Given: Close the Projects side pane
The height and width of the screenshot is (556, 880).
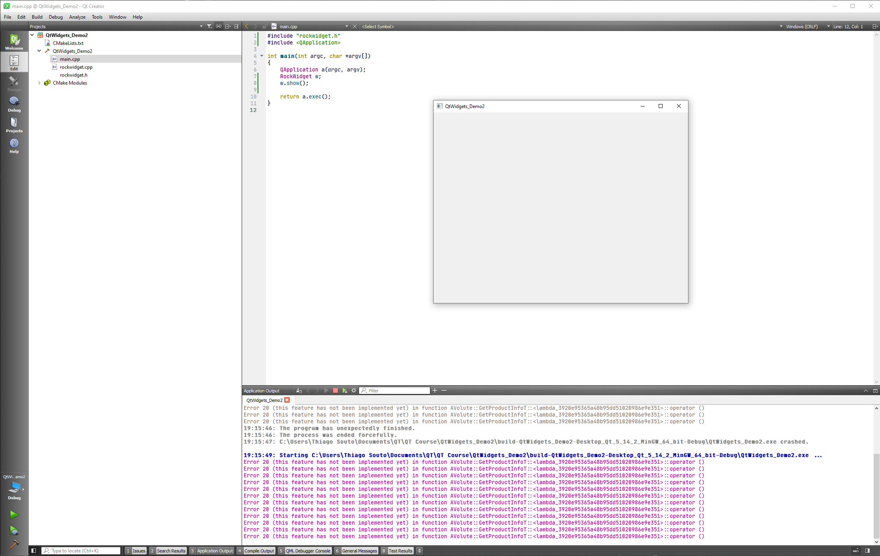Looking at the screenshot, I should 236,27.
